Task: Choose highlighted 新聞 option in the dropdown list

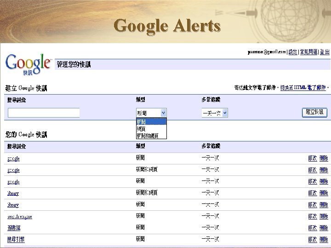Action: [151, 122]
